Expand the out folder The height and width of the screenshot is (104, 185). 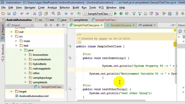12,32
